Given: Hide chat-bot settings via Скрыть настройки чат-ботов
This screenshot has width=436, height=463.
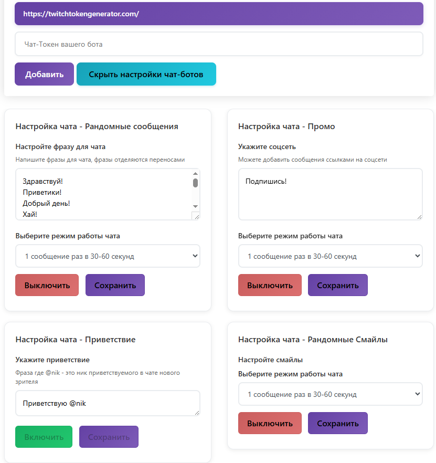Looking at the screenshot, I should tap(146, 74).
